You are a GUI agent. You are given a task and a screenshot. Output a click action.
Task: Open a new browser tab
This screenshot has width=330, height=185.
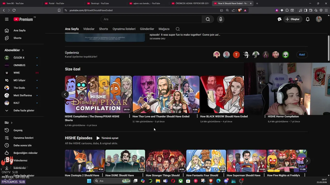[257, 3]
